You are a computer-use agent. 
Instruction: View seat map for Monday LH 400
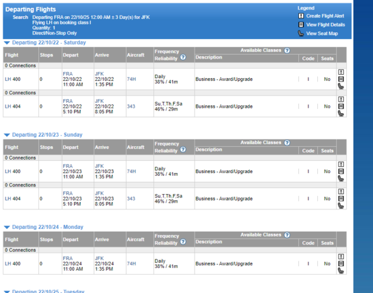341,271
